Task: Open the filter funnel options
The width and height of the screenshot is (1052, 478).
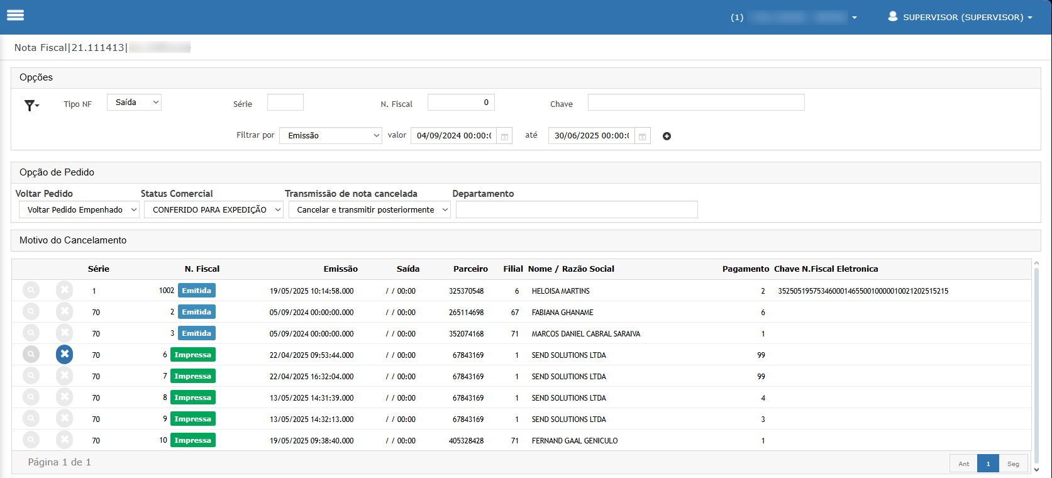Action: tap(31, 106)
